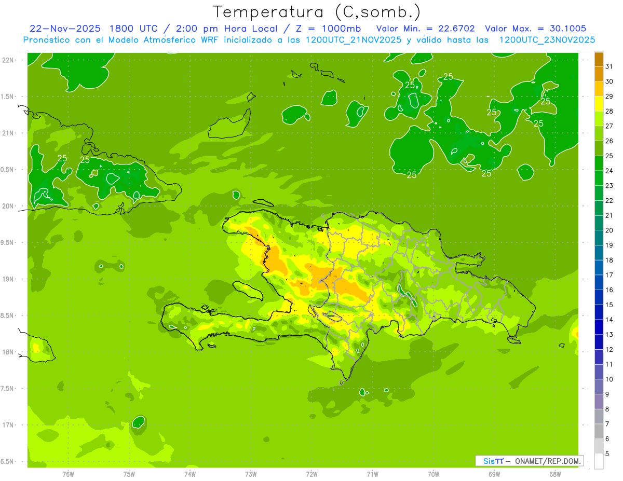Click the '72W' longitude label
623x481 pixels.
coord(311,474)
